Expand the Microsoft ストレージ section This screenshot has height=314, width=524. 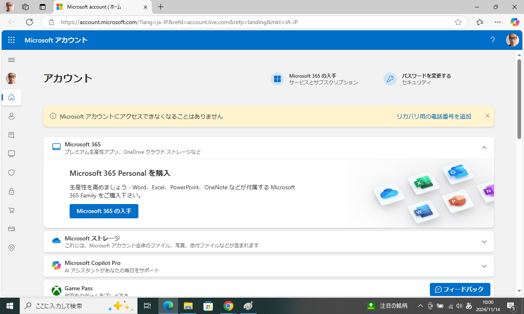484,242
